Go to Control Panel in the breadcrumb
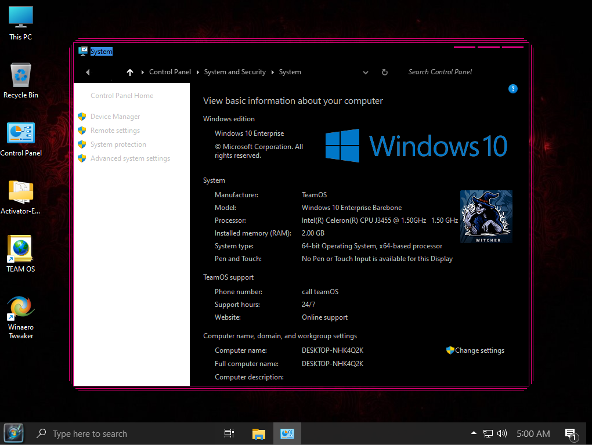 point(170,72)
